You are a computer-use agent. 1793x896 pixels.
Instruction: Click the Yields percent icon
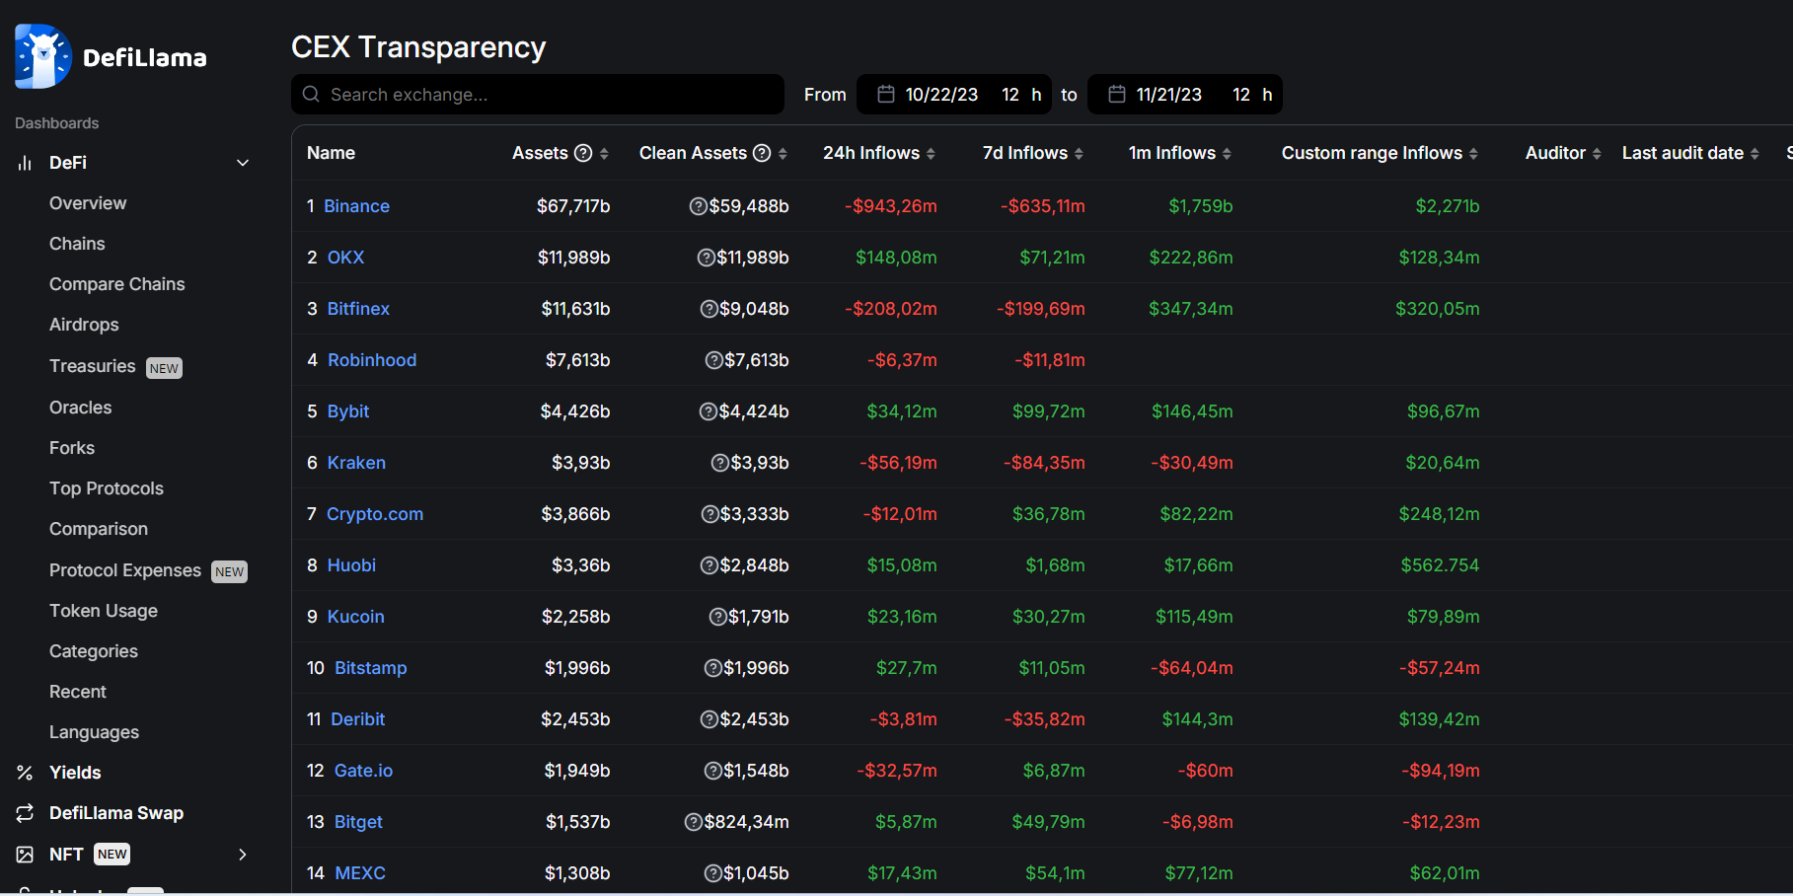(25, 773)
